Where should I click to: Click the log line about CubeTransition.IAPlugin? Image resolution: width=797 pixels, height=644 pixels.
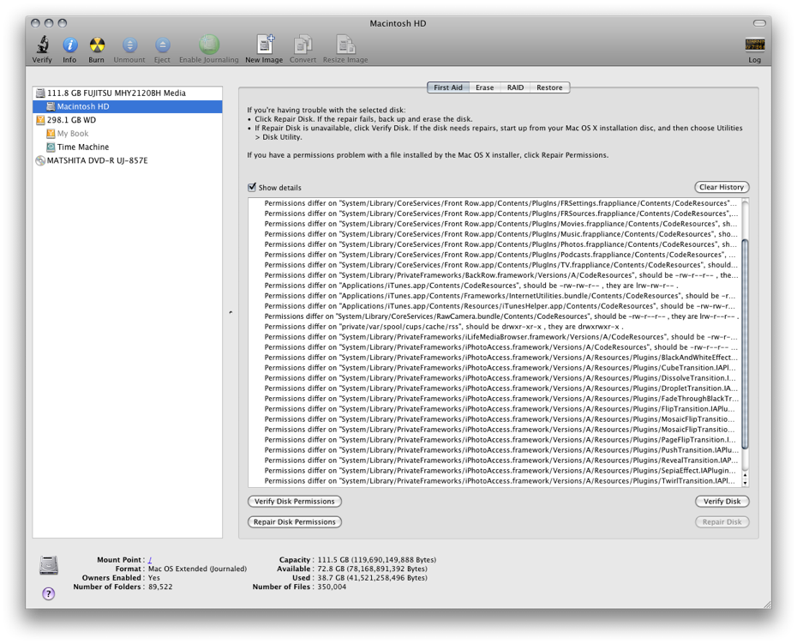(x=500, y=368)
